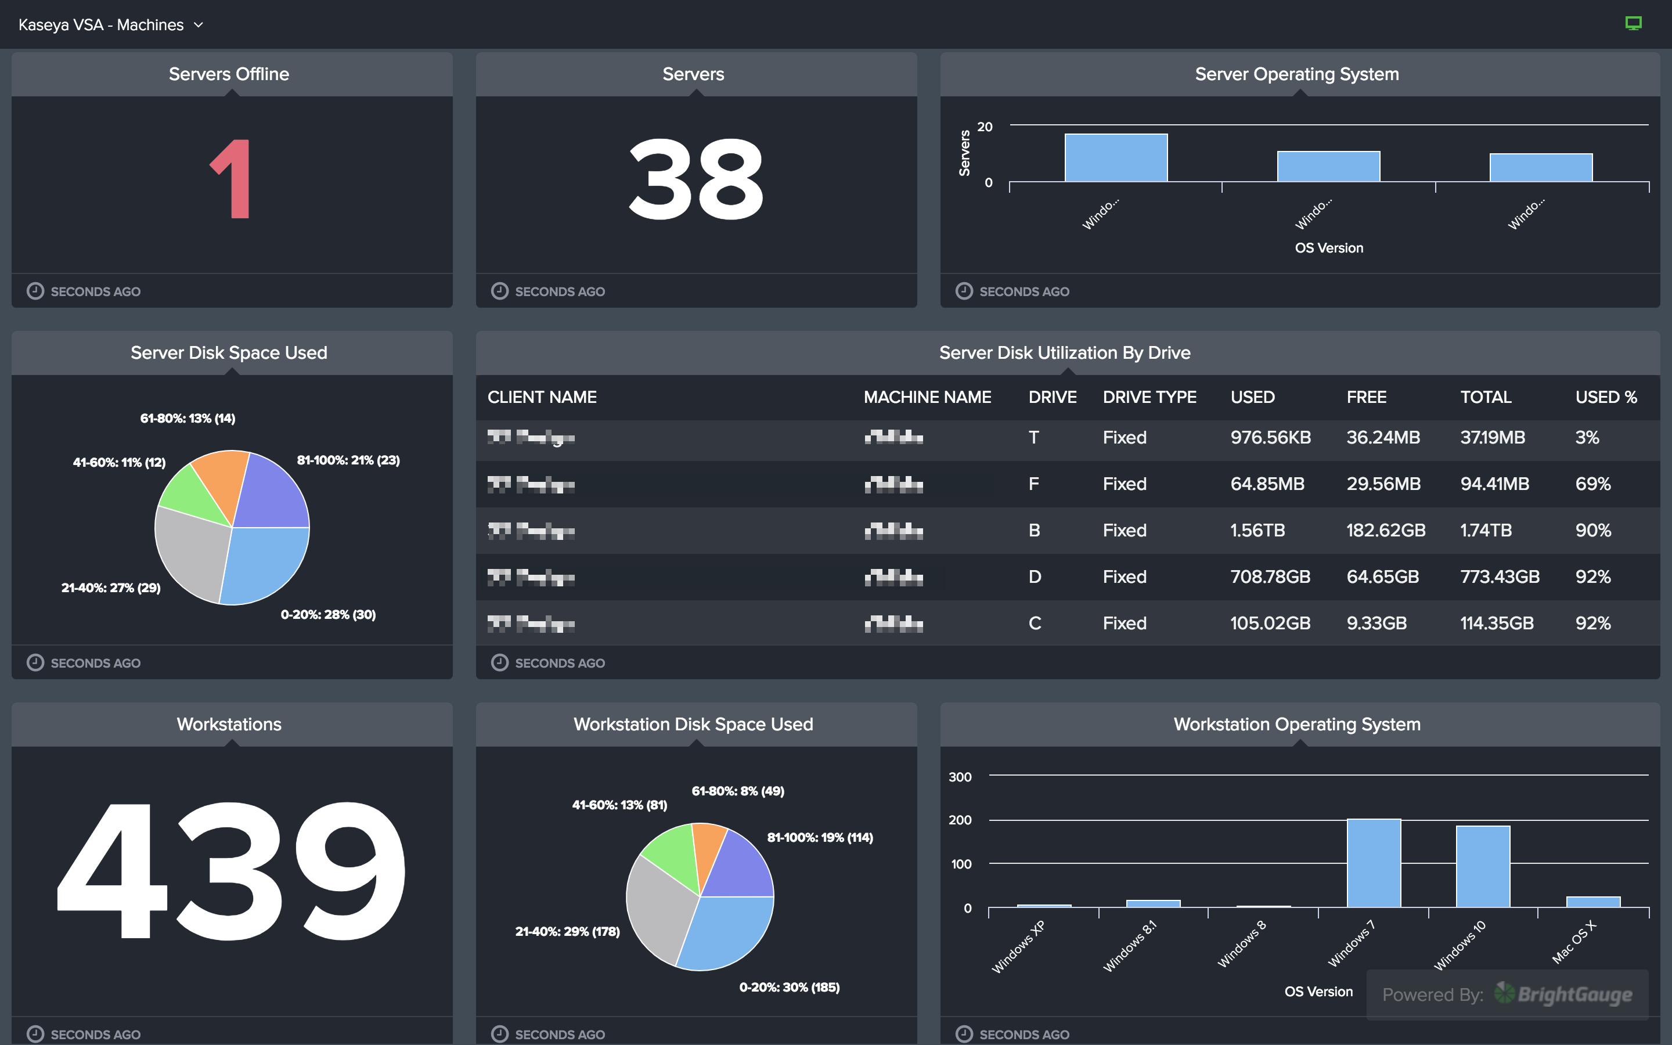Click the Windows 8.1 bar in workstation chart
Image resolution: width=1672 pixels, height=1045 pixels.
click(1153, 903)
